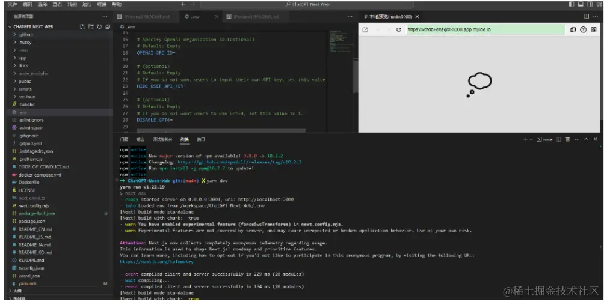
Task: Open package.json in explorer
Action: tap(32, 222)
